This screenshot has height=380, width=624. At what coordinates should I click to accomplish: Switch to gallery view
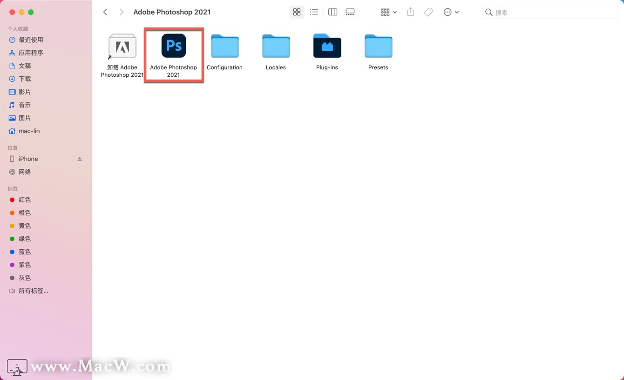click(350, 12)
